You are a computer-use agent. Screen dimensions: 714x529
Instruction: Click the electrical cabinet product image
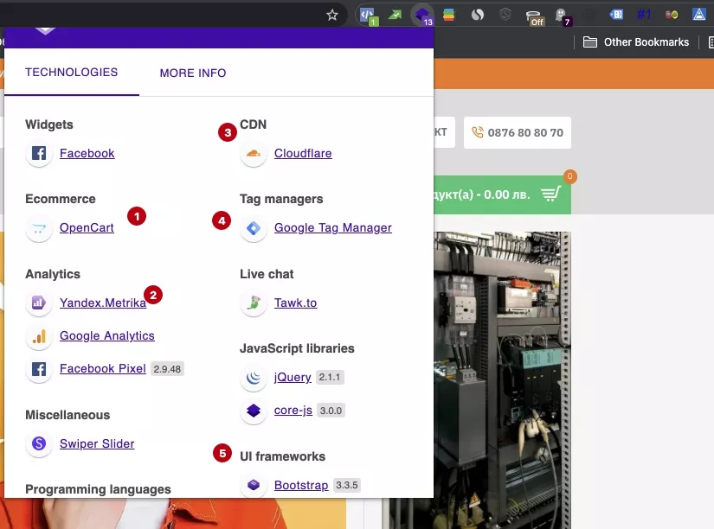coord(502,380)
